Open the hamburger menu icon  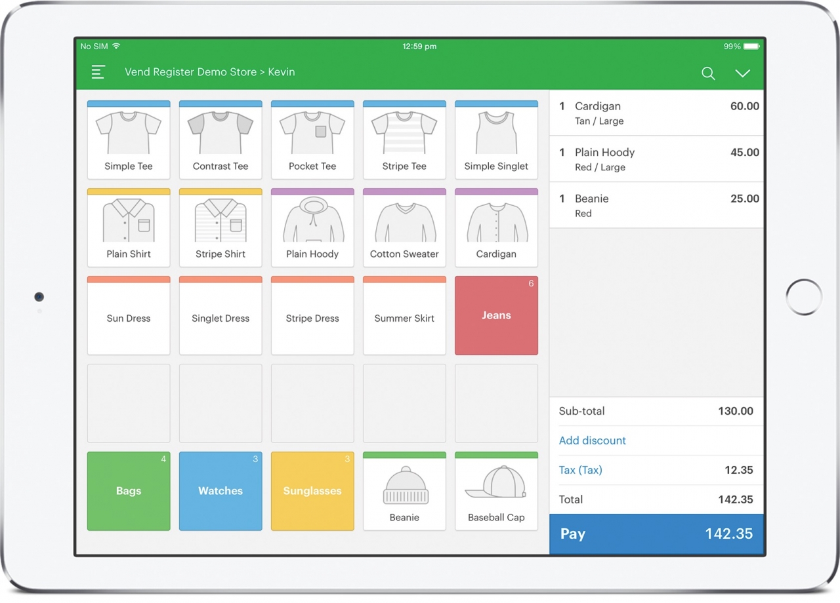(98, 72)
